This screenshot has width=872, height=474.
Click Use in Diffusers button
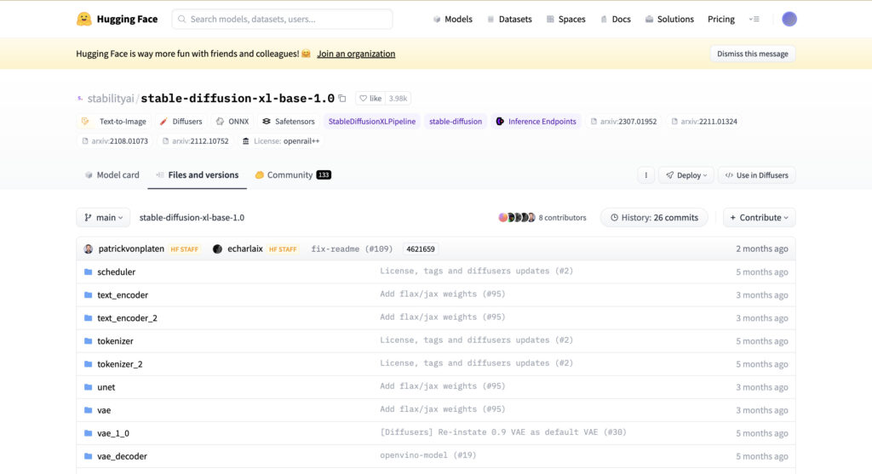click(x=756, y=175)
